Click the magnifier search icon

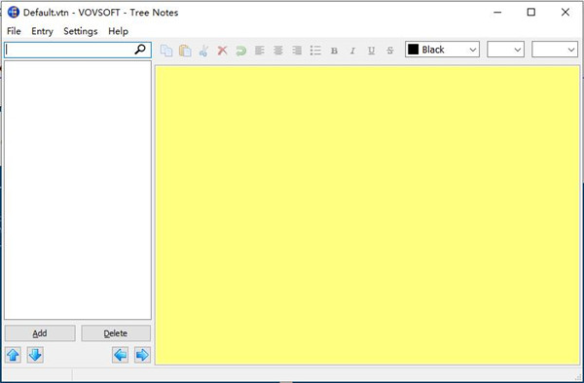click(140, 50)
